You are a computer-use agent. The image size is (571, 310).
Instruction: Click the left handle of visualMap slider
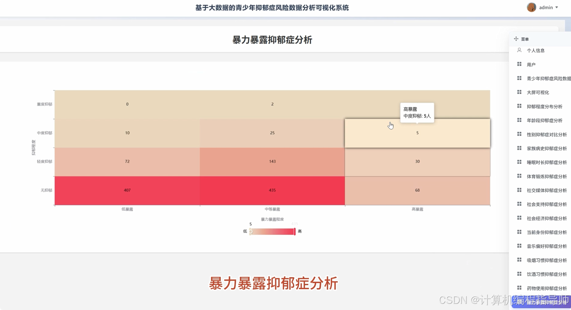(250, 231)
